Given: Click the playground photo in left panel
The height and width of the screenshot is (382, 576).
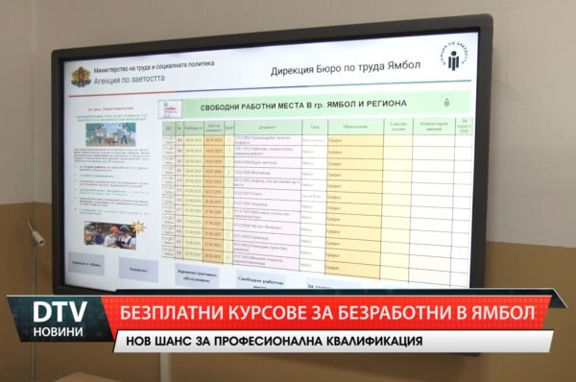Looking at the screenshot, I should pos(111,134).
